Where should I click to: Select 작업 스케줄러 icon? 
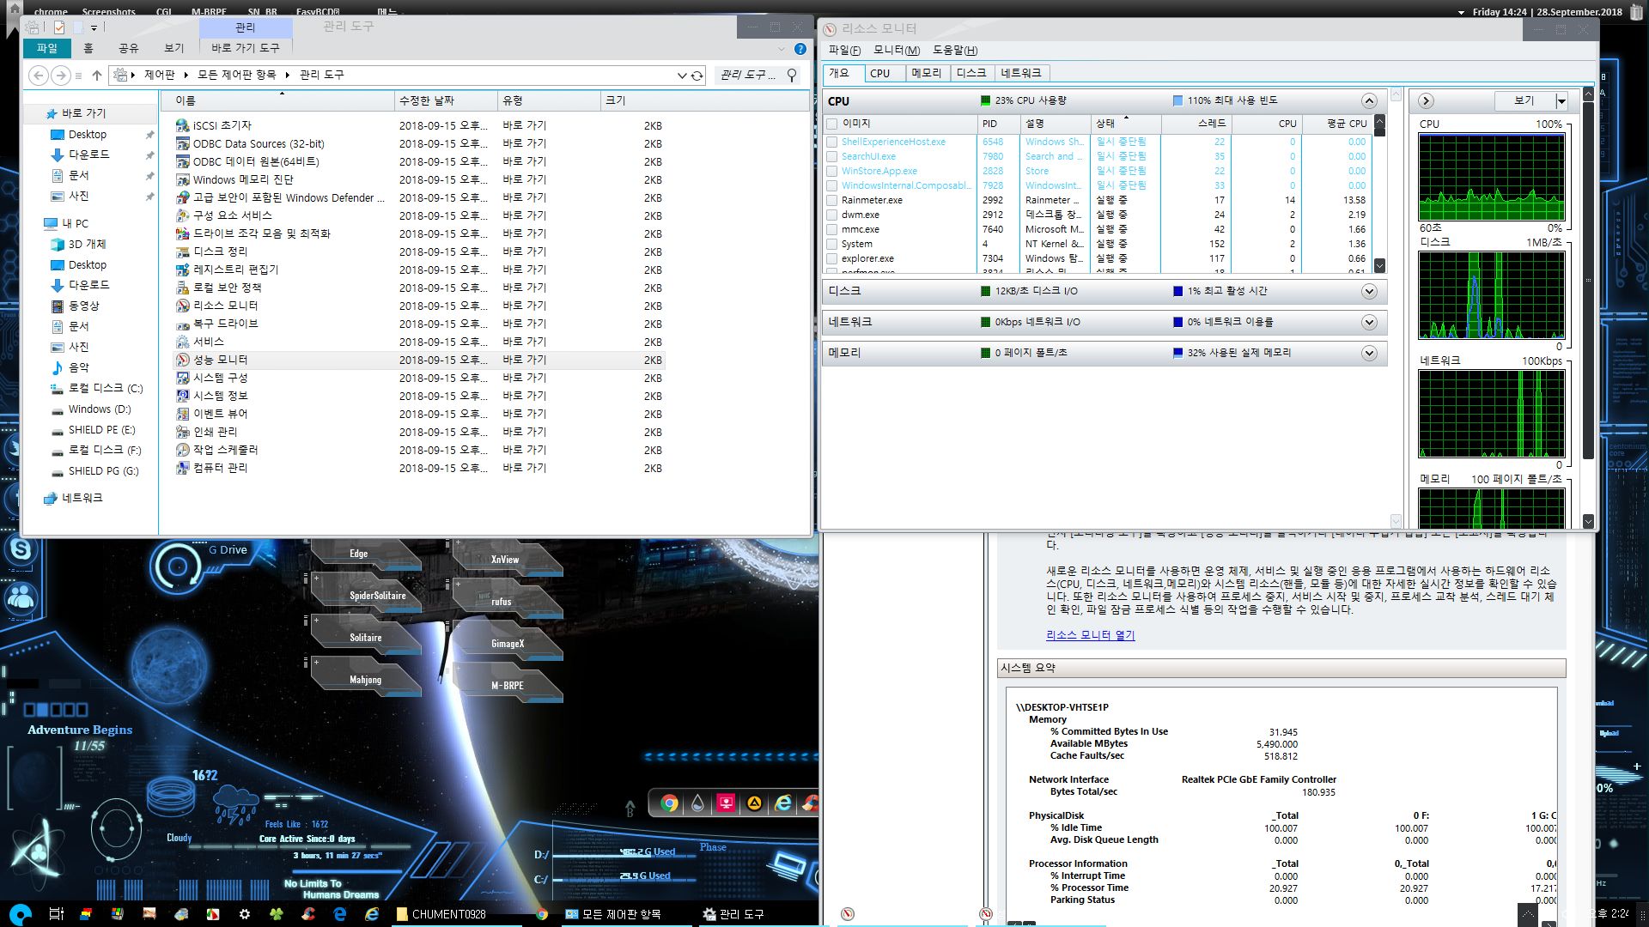pyautogui.click(x=182, y=450)
